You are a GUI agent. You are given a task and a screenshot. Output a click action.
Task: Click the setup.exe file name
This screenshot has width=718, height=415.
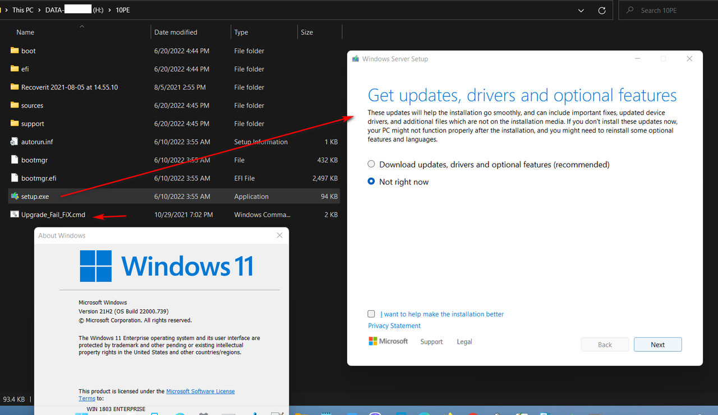[35, 197]
